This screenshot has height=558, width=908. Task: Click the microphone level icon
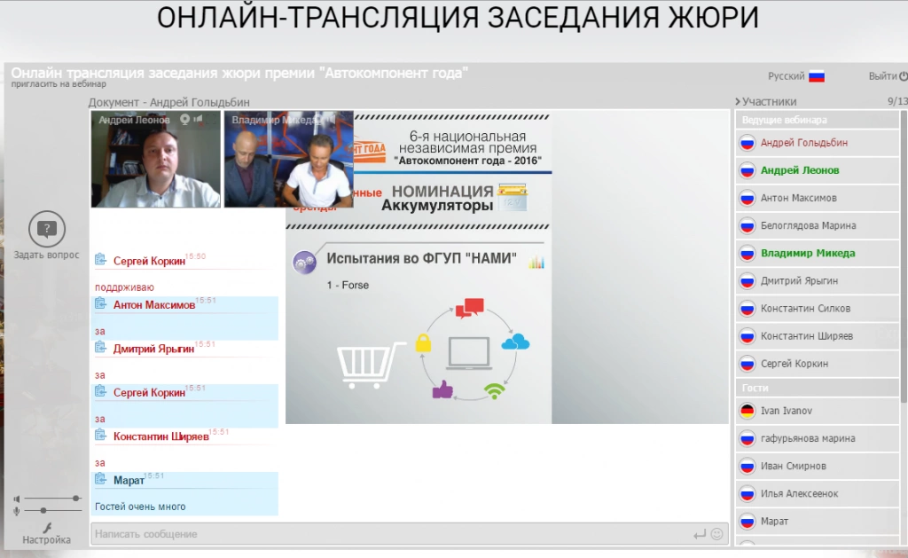click(17, 511)
